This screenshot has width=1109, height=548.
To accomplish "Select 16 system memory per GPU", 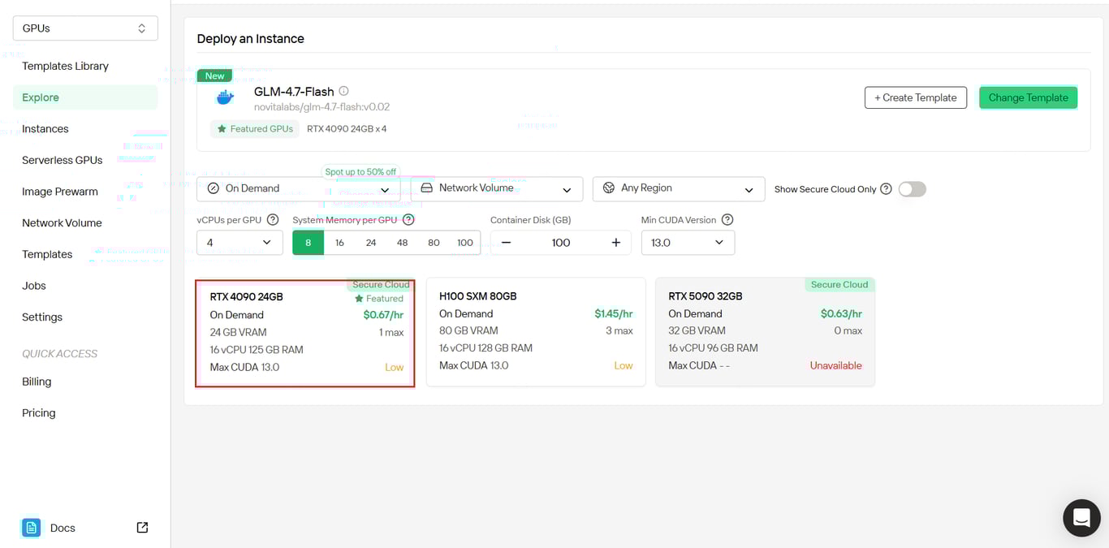I will pyautogui.click(x=339, y=243).
